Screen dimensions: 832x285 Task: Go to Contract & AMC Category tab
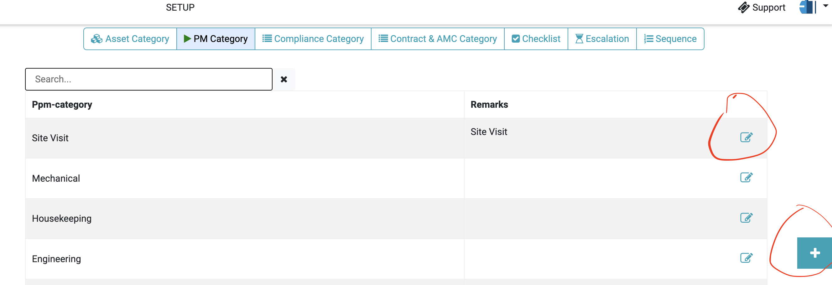[438, 39]
